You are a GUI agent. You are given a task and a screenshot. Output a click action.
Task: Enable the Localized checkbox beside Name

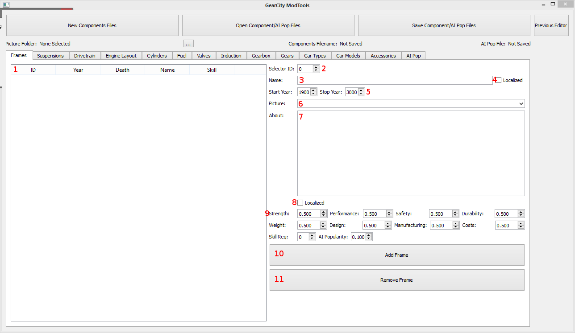click(x=499, y=80)
